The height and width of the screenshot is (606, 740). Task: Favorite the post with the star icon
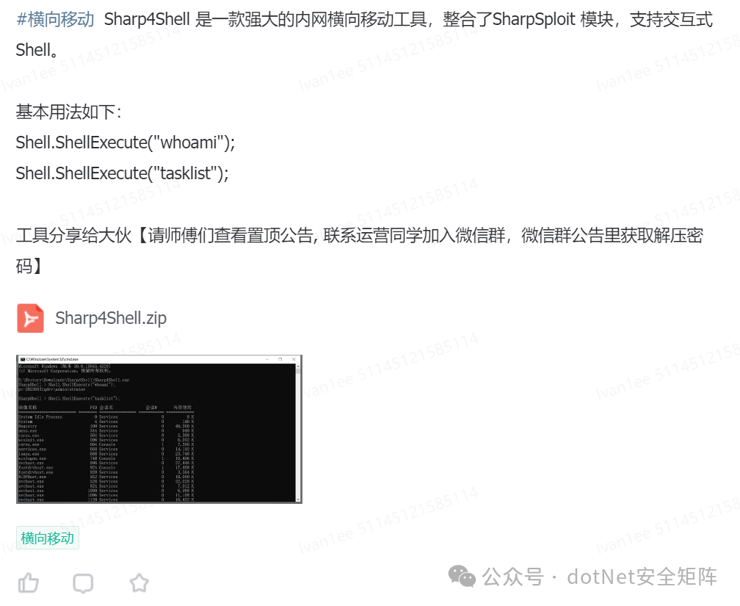click(x=139, y=582)
